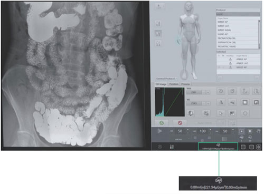Image resolution: width=264 pixels, height=194 pixels.
Task: Choose ANKLE LAT in the Selected list
Action: click(x=238, y=63)
